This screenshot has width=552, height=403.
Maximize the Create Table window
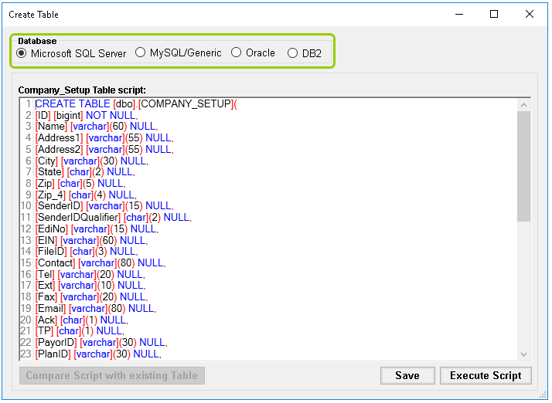click(494, 14)
